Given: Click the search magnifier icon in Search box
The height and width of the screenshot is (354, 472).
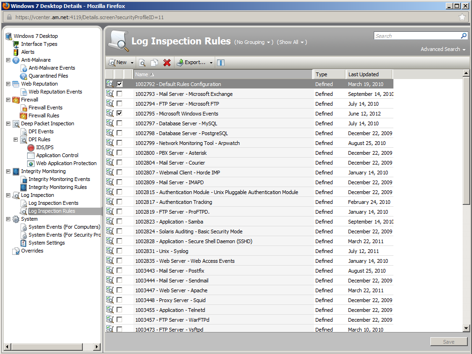Looking at the screenshot, I should pyautogui.click(x=464, y=36).
